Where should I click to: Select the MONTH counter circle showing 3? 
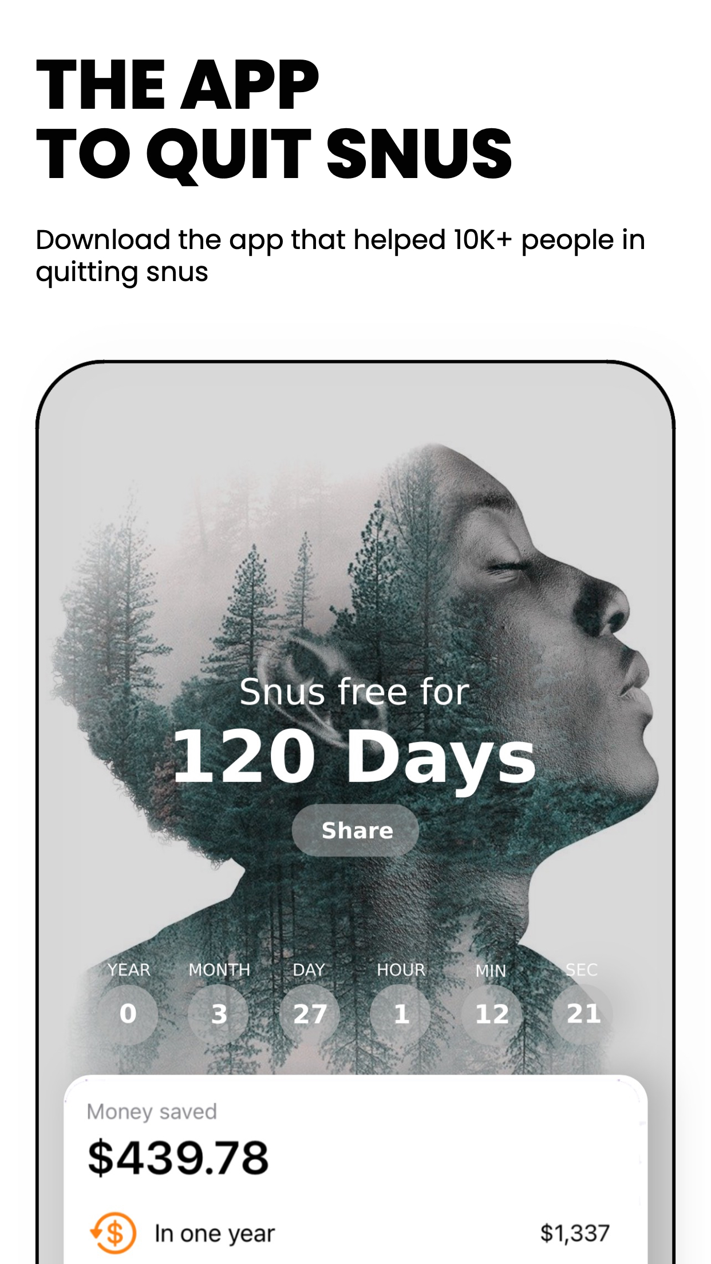219,1014
